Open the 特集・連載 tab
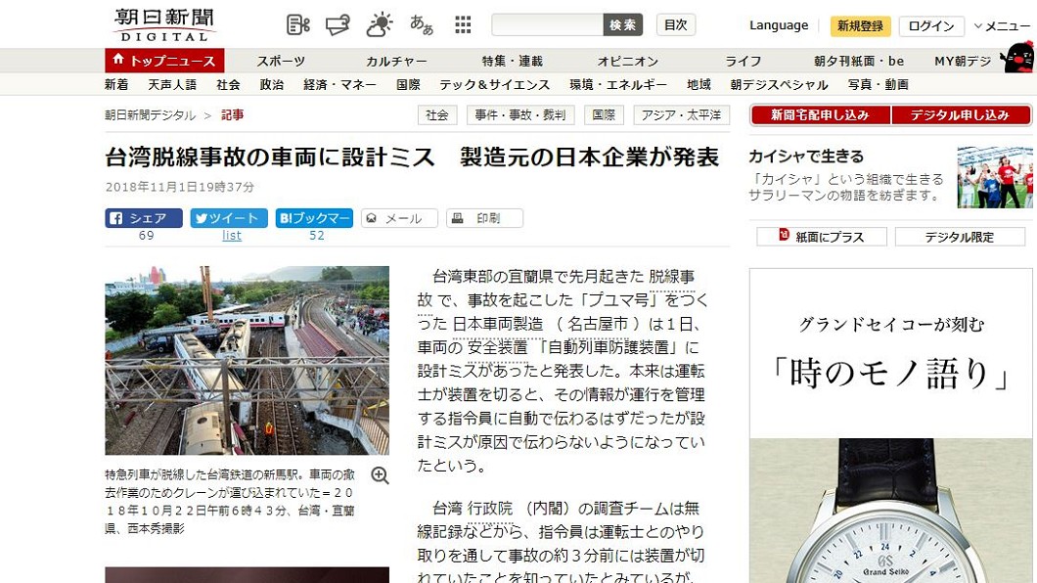This screenshot has width=1037, height=583. 513,61
